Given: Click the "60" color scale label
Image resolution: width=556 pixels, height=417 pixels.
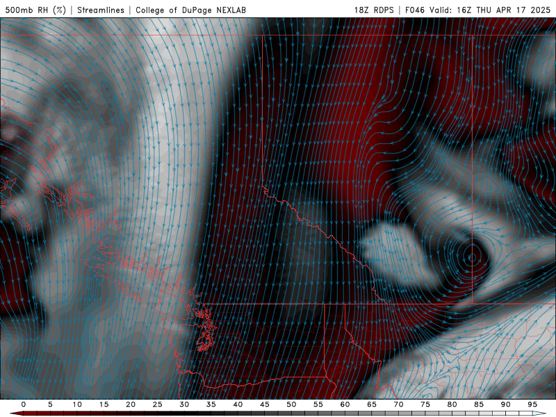Looking at the screenshot, I should (345, 404).
